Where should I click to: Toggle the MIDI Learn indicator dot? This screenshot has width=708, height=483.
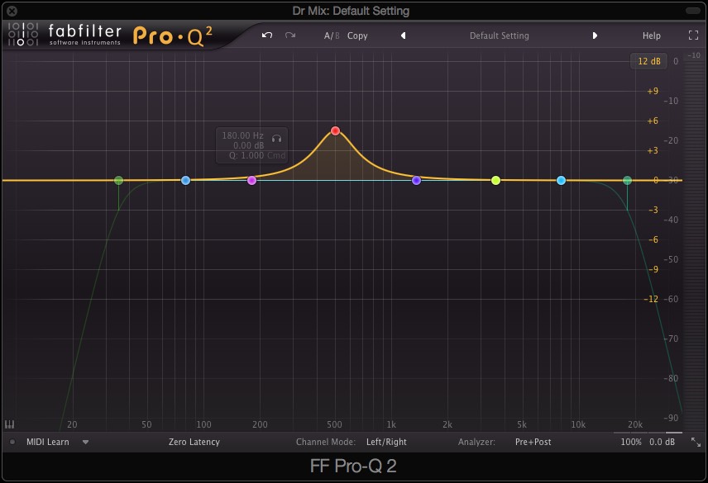point(12,442)
